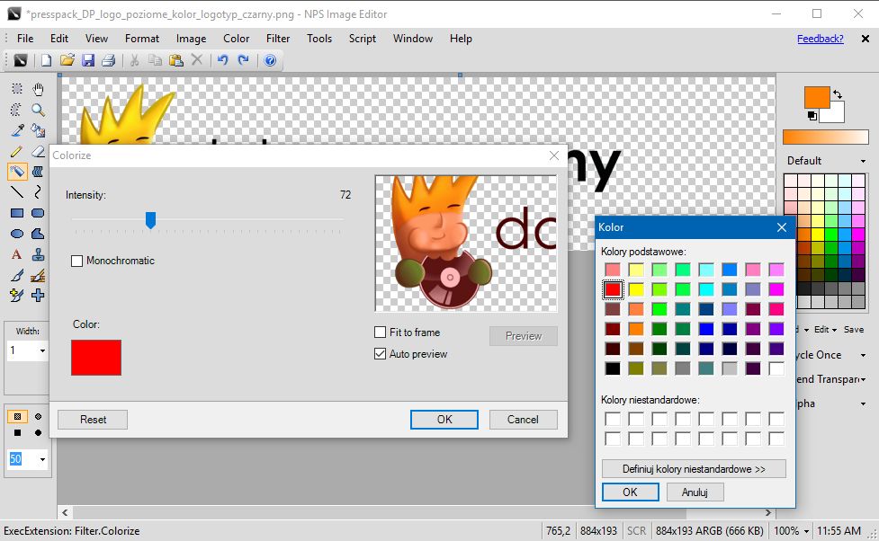Choose the solid square brush shape

(x=17, y=432)
